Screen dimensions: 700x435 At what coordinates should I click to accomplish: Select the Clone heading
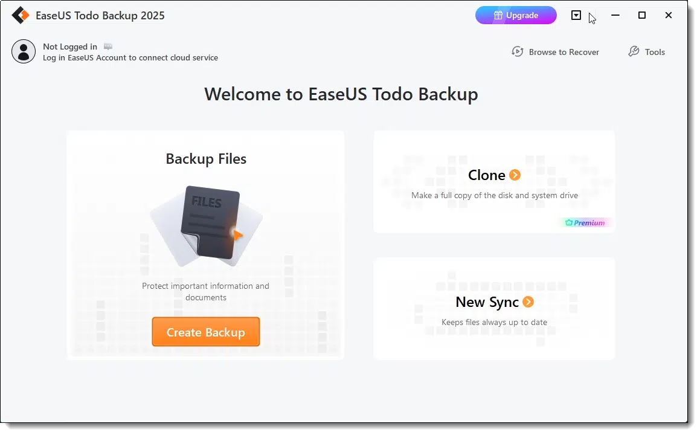(487, 175)
